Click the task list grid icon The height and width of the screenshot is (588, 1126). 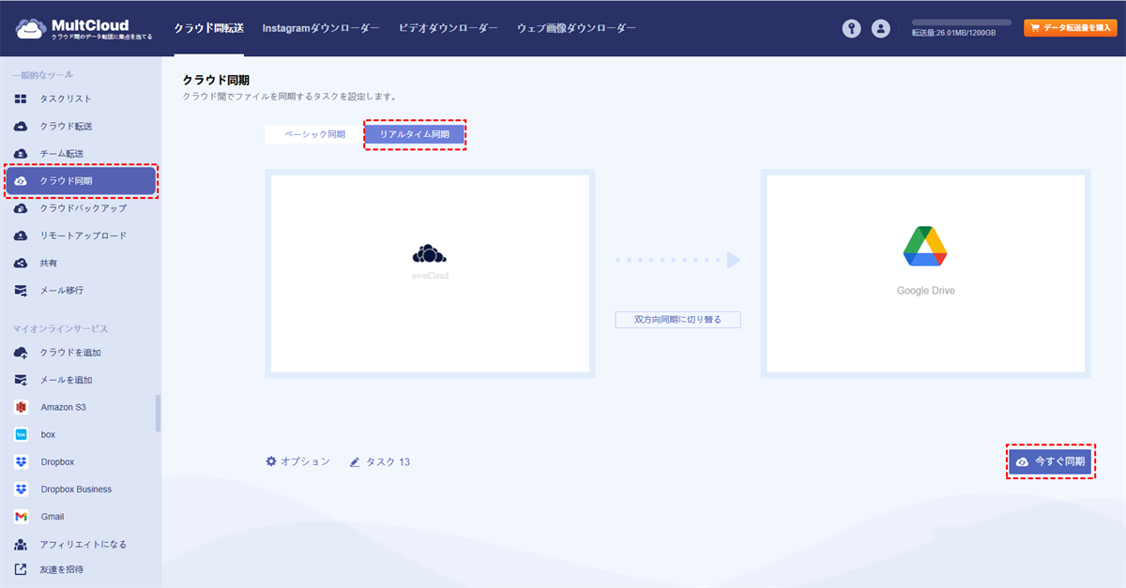pos(21,98)
